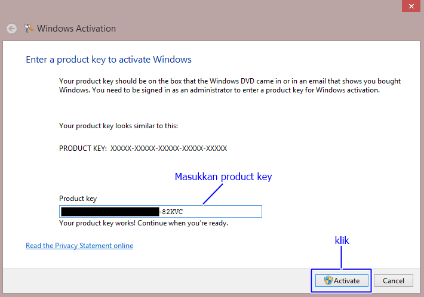
Task: Click the Windows Activation keys icon
Action: tap(29, 28)
